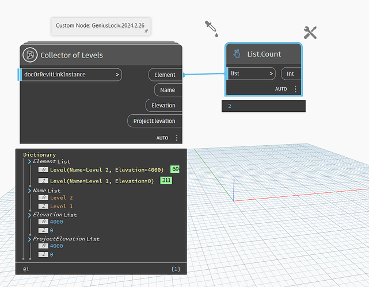Click the List.Count node hand icon
The width and height of the screenshot is (369, 287).
[237, 54]
